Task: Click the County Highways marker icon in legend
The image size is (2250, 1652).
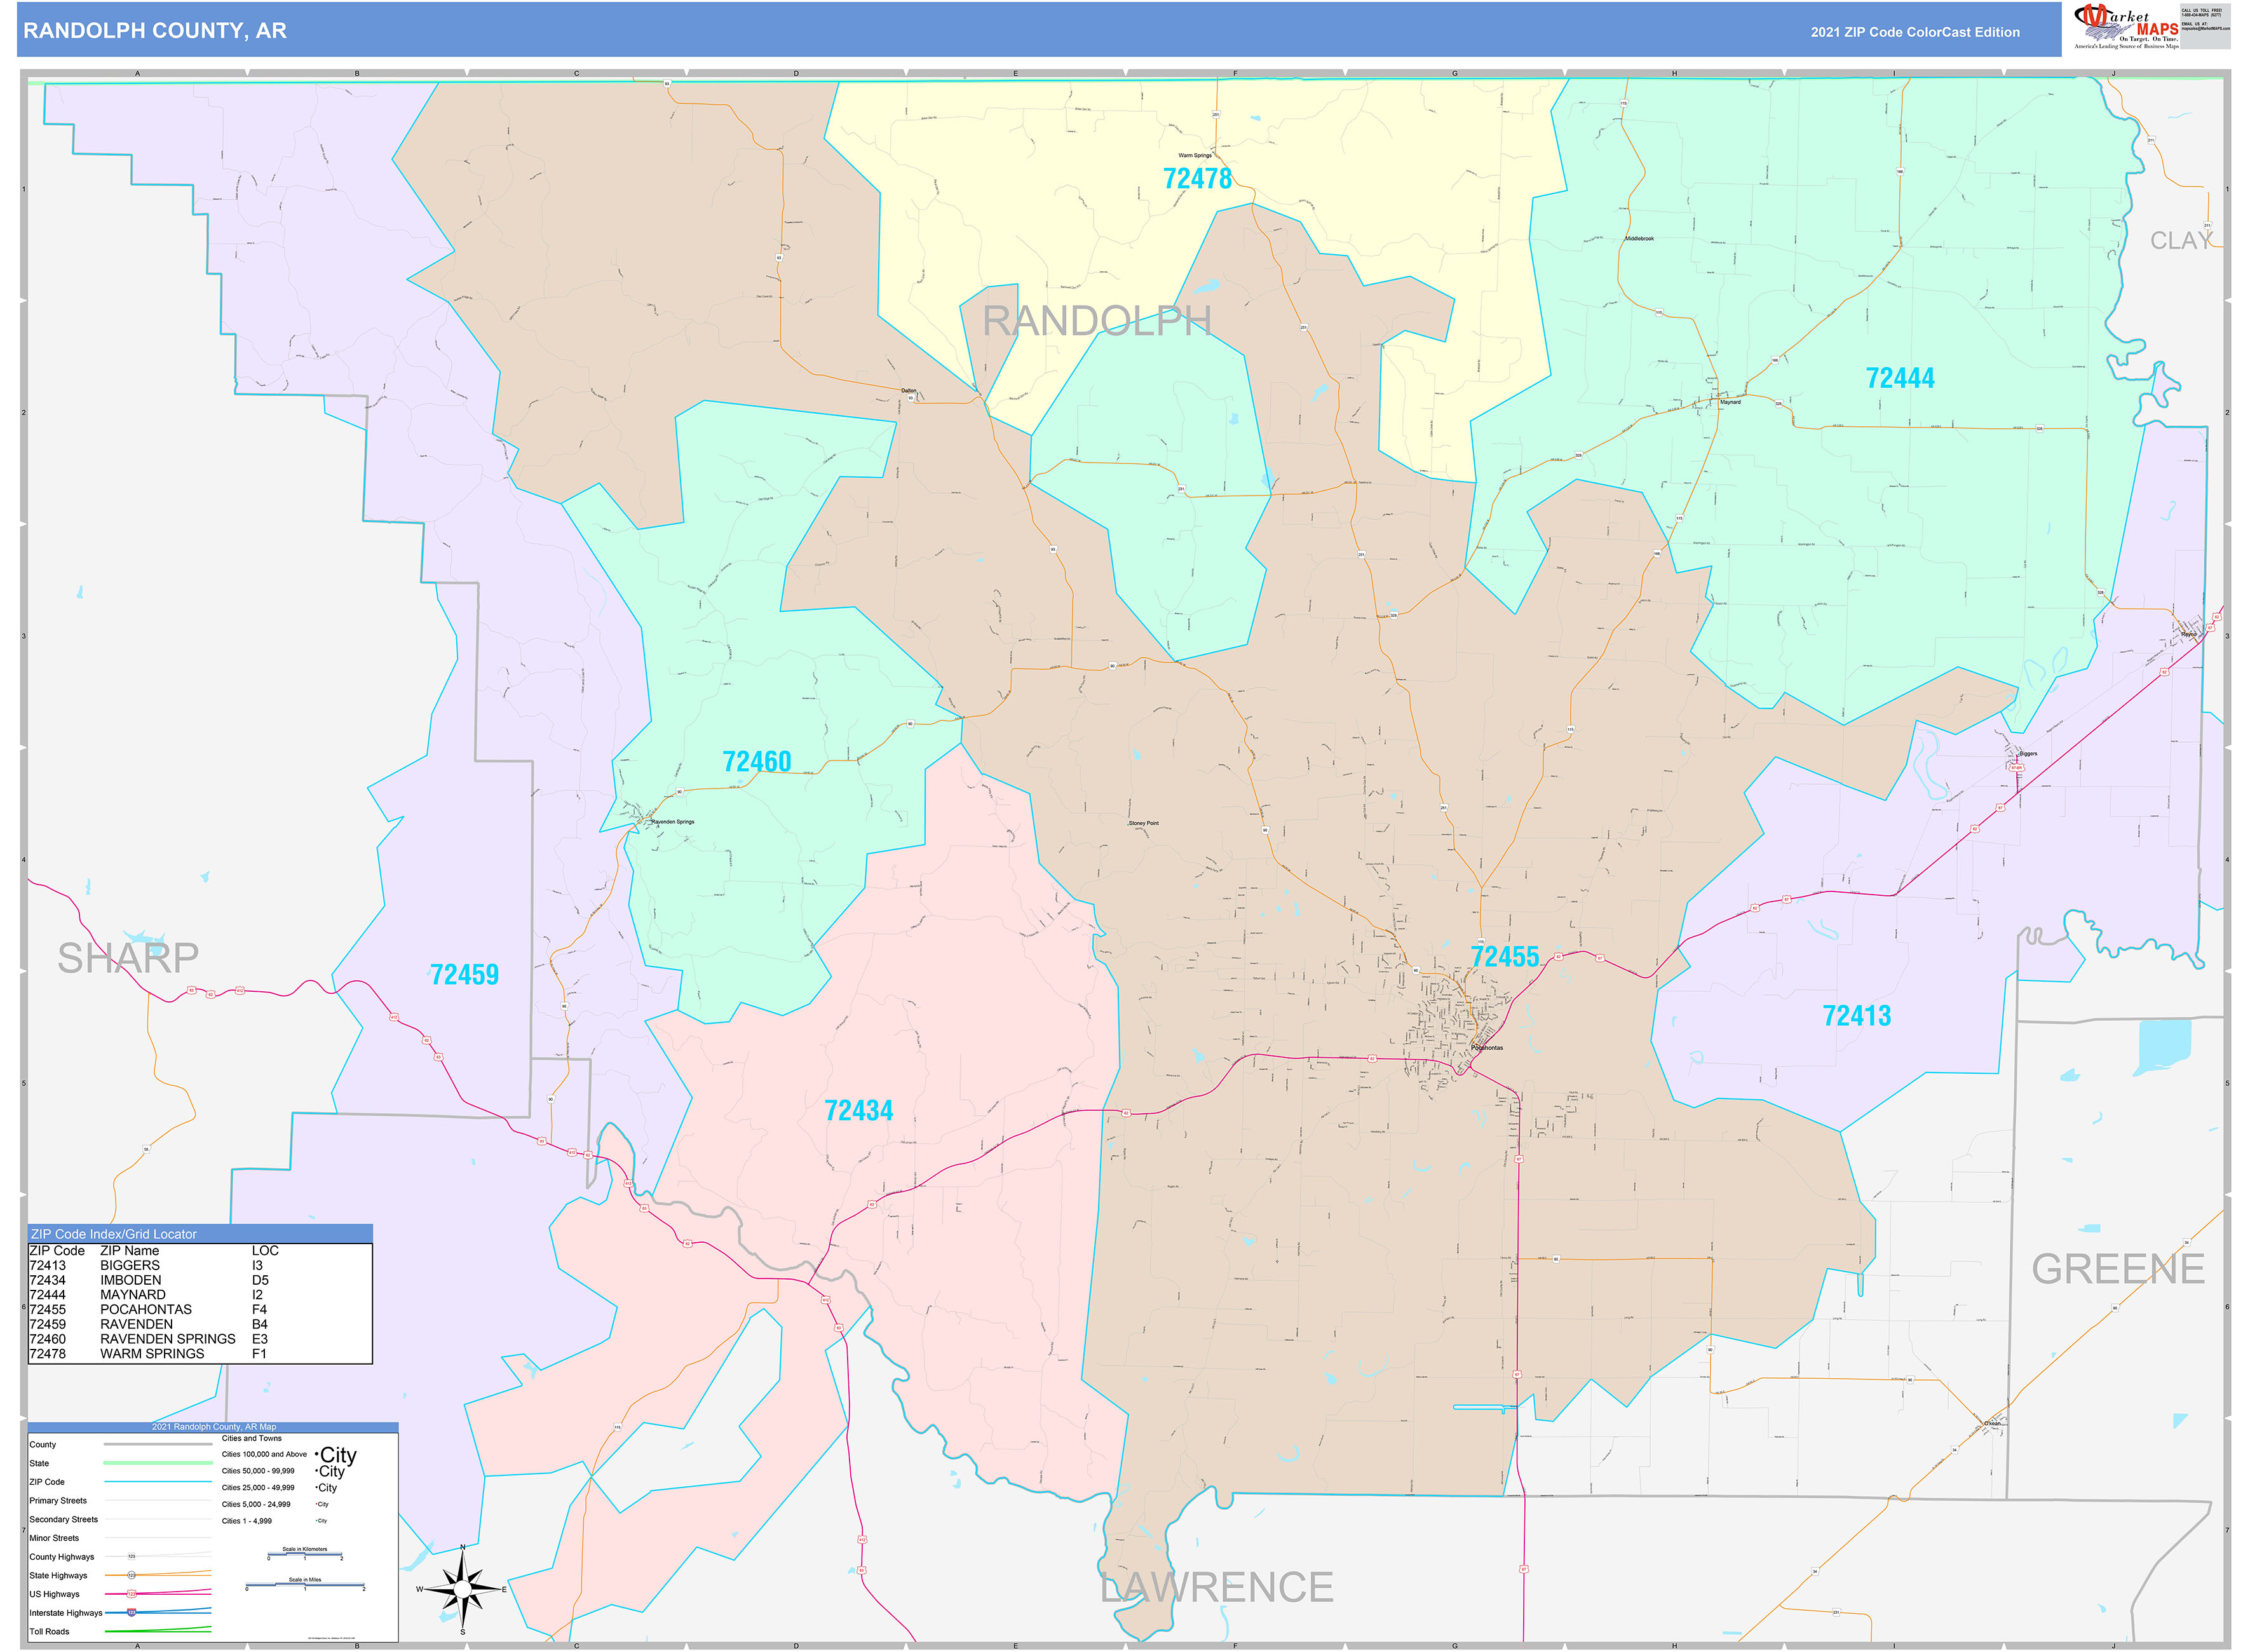Action: pos(132,1557)
